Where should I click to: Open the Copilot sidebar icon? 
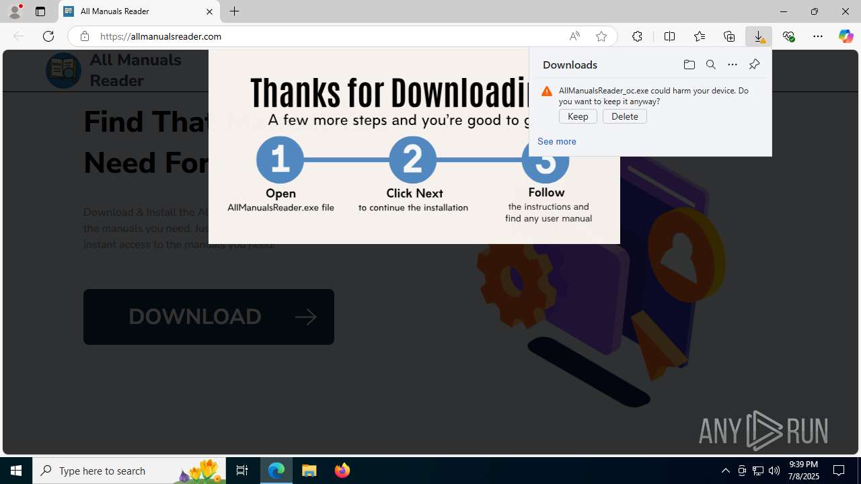(846, 36)
